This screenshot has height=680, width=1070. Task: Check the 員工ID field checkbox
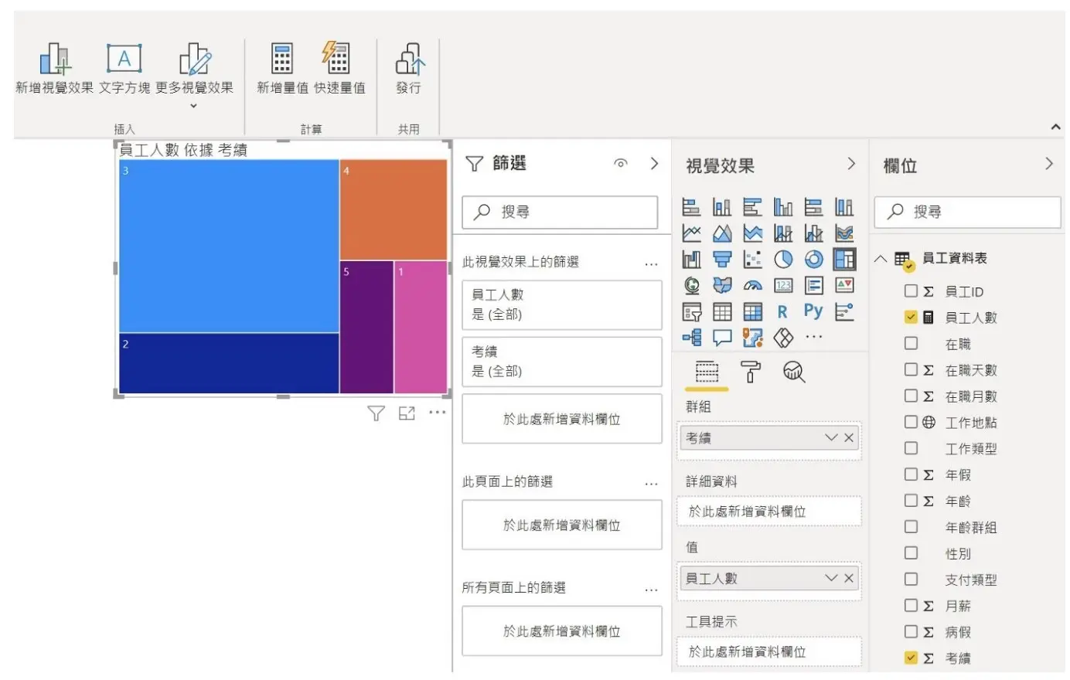point(911,291)
